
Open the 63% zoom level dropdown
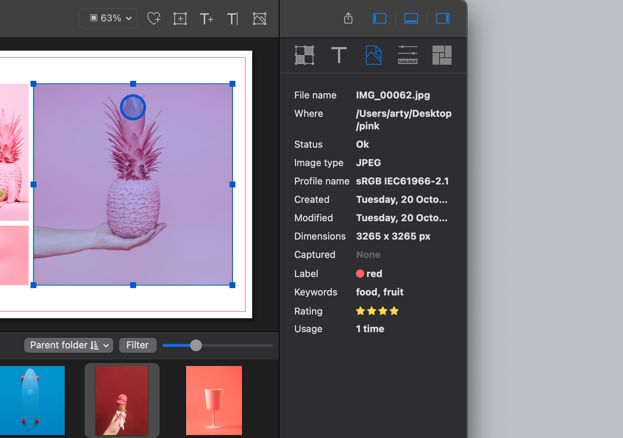[108, 18]
